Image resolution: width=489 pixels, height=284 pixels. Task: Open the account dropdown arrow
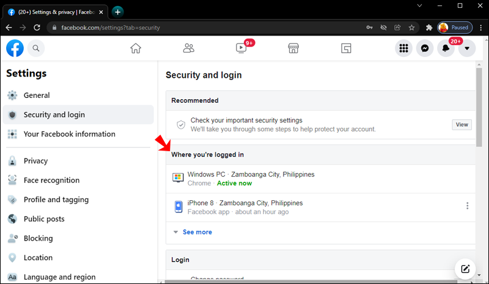[468, 48]
